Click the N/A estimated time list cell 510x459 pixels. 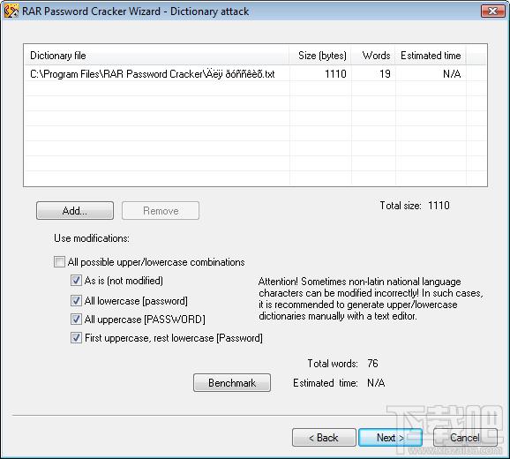pos(452,74)
